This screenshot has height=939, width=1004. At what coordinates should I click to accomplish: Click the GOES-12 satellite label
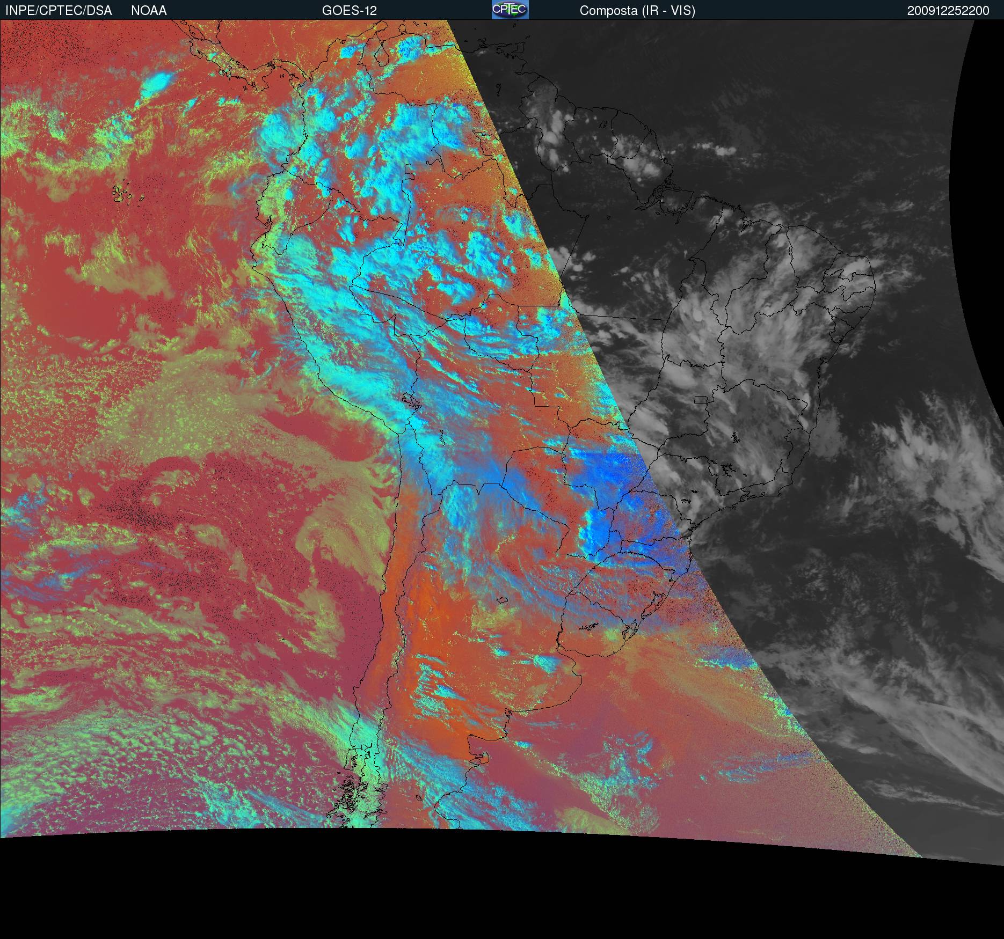(x=350, y=11)
